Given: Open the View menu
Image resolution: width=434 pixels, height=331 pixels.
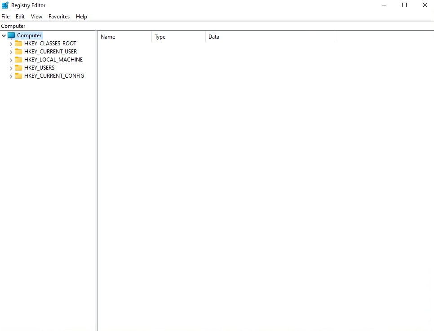Looking at the screenshot, I should (x=36, y=17).
